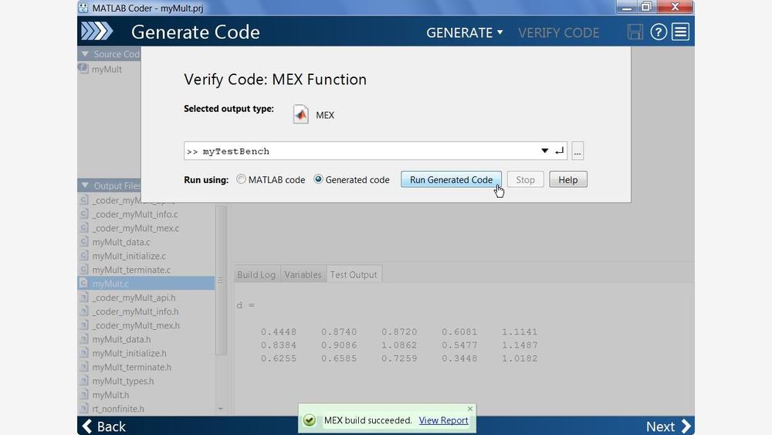Click the C file icon beside myMult_data.c
The height and width of the screenshot is (435, 772).
click(83, 242)
